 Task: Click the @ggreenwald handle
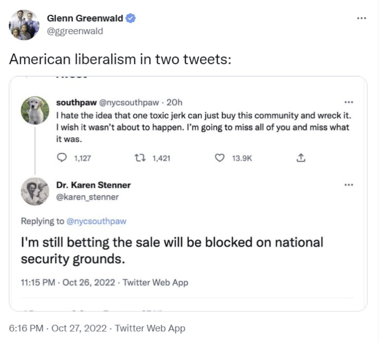point(75,31)
